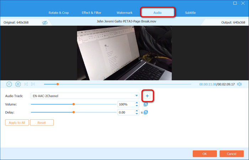Decrease delay value with down arrow
249x160 pixels.
pyautogui.click(x=137, y=114)
